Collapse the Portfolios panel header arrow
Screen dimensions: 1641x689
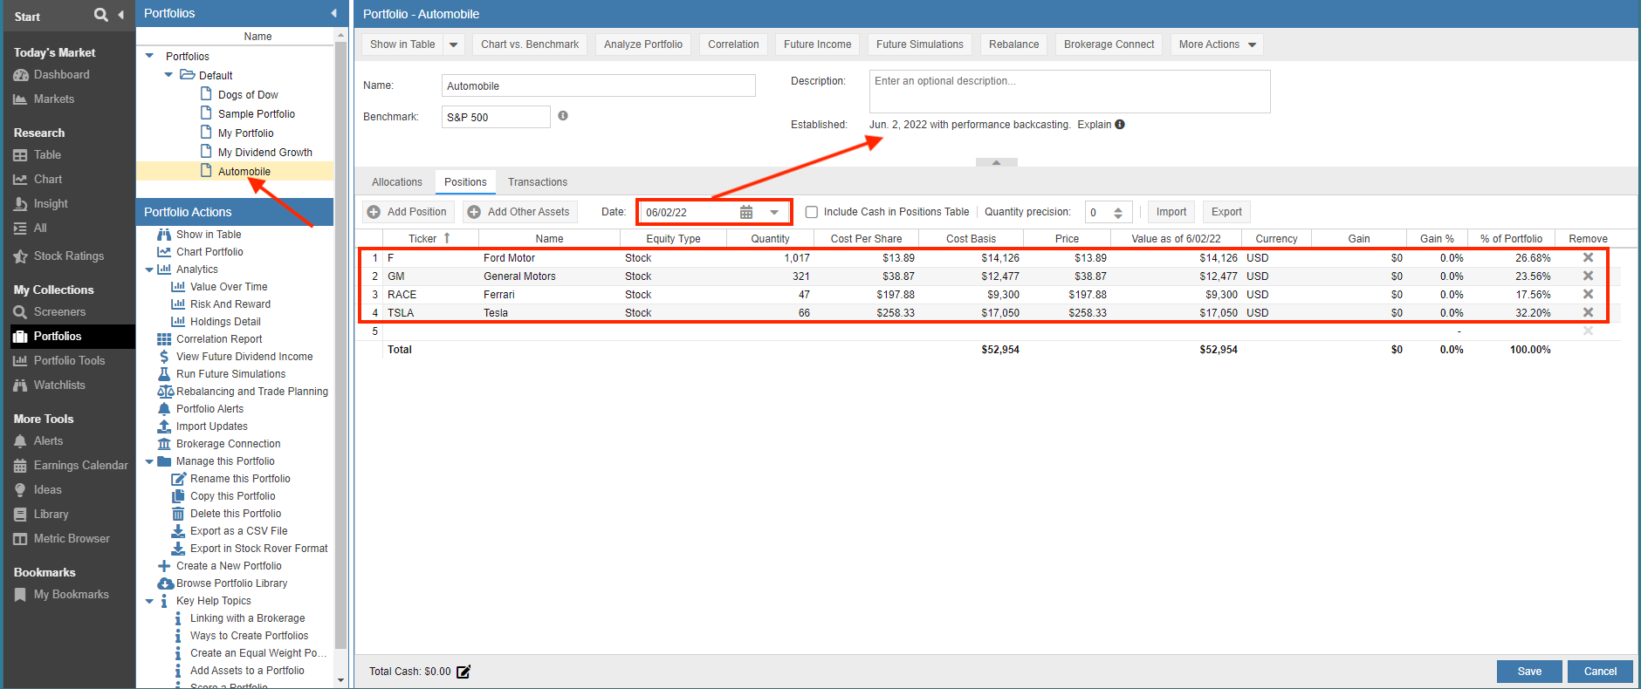(334, 13)
